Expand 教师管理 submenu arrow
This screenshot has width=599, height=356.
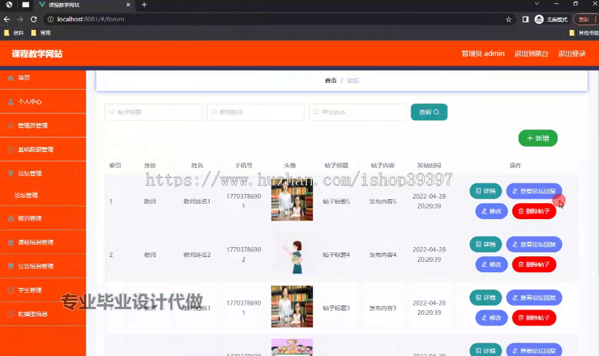click(x=76, y=219)
